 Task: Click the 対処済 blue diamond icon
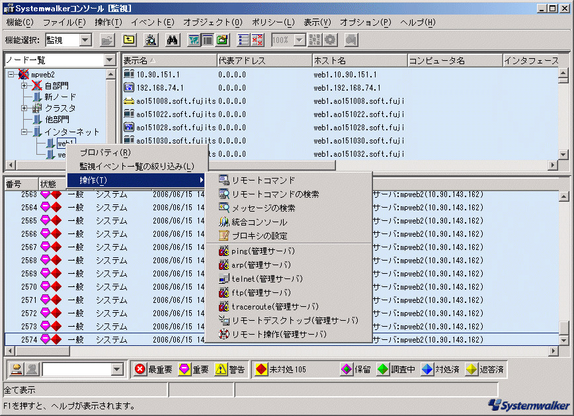(x=427, y=370)
